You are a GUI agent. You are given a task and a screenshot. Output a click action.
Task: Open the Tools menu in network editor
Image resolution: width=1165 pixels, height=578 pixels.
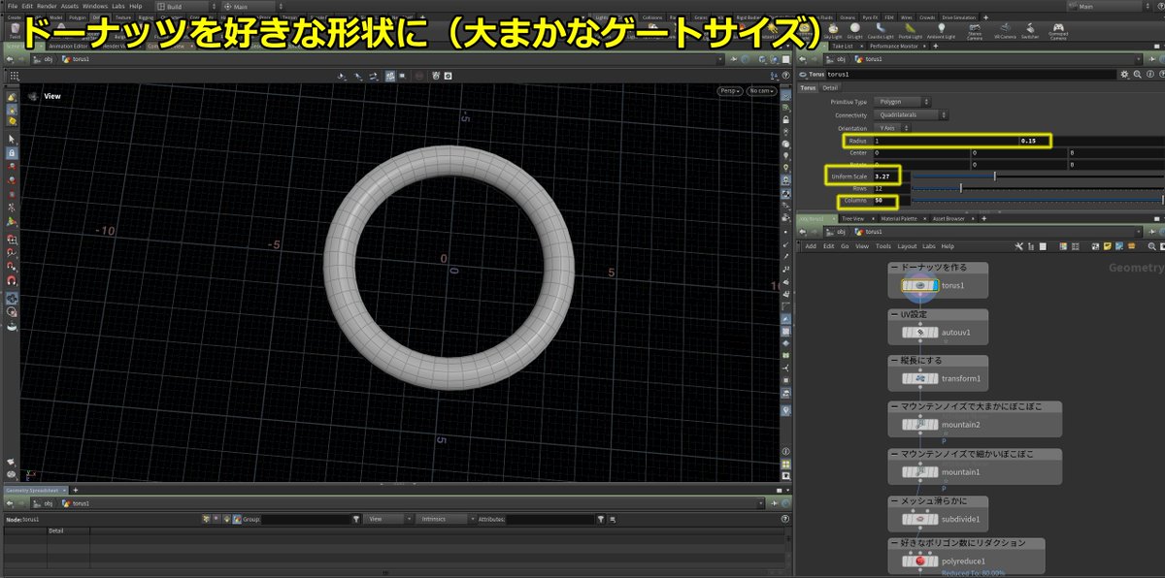[882, 246]
